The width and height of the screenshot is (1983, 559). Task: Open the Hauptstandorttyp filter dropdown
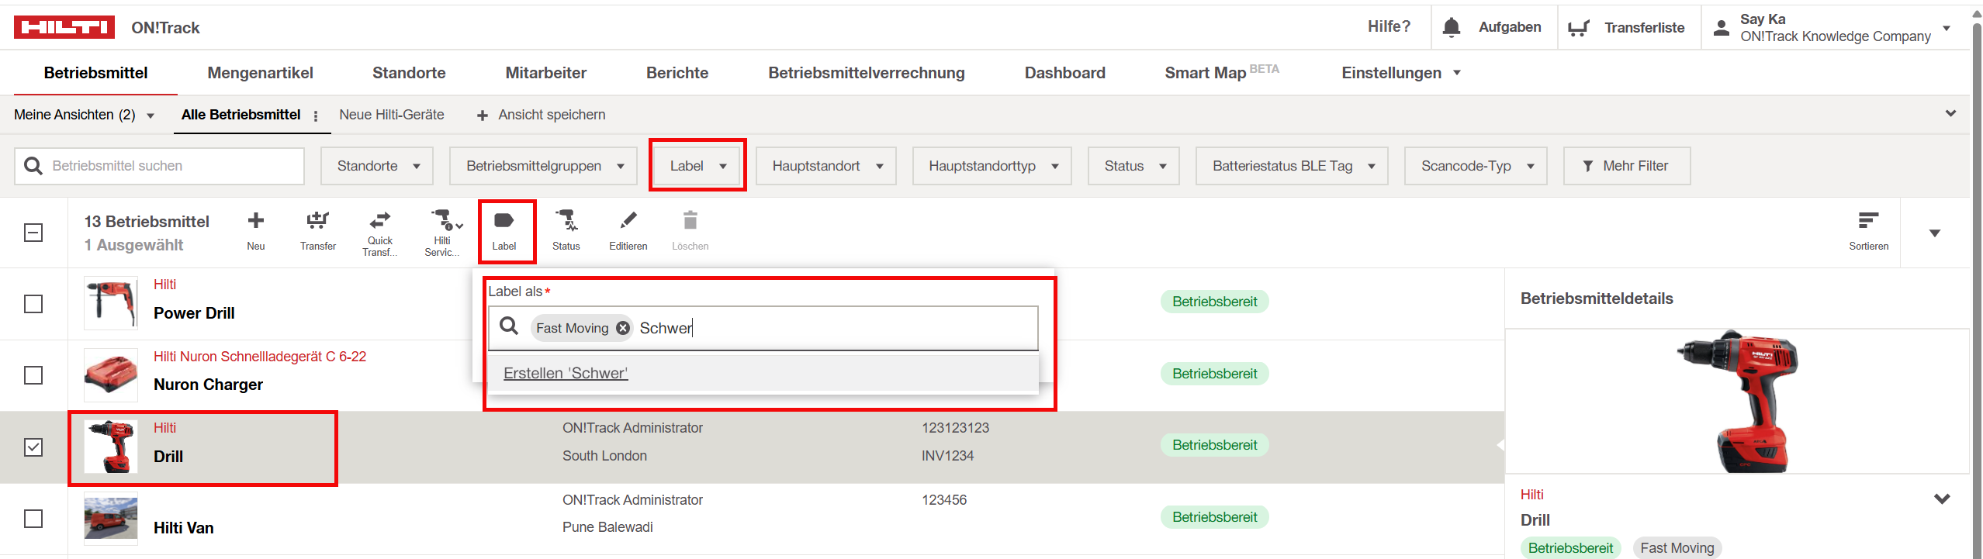pyautogui.click(x=992, y=166)
